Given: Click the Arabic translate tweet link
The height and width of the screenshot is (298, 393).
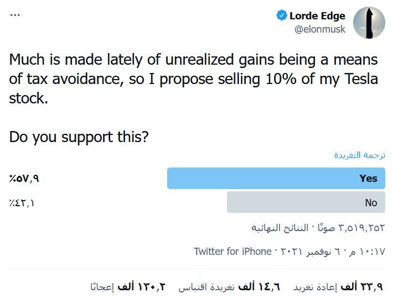Looking at the screenshot, I should 359,155.
